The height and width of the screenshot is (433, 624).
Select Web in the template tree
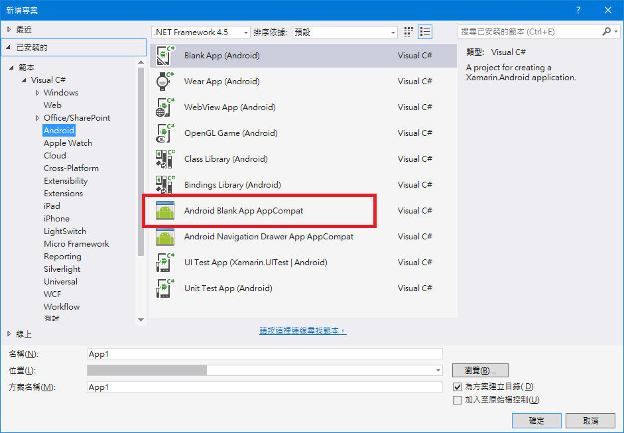click(x=52, y=105)
